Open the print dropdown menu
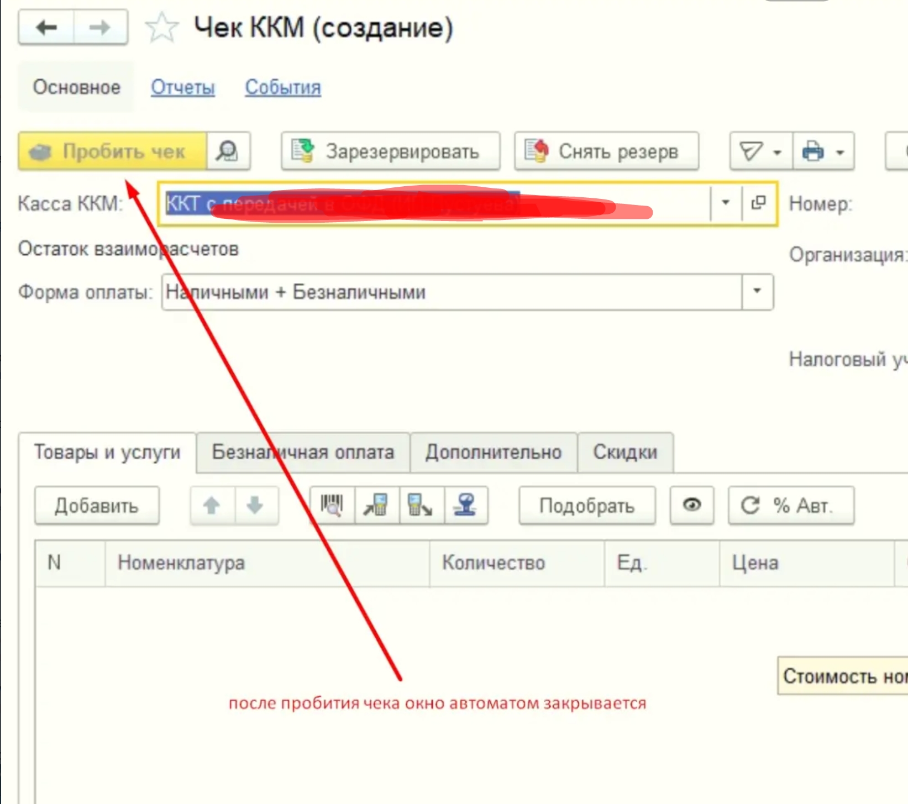Viewport: 908px width, 804px height. 824,151
